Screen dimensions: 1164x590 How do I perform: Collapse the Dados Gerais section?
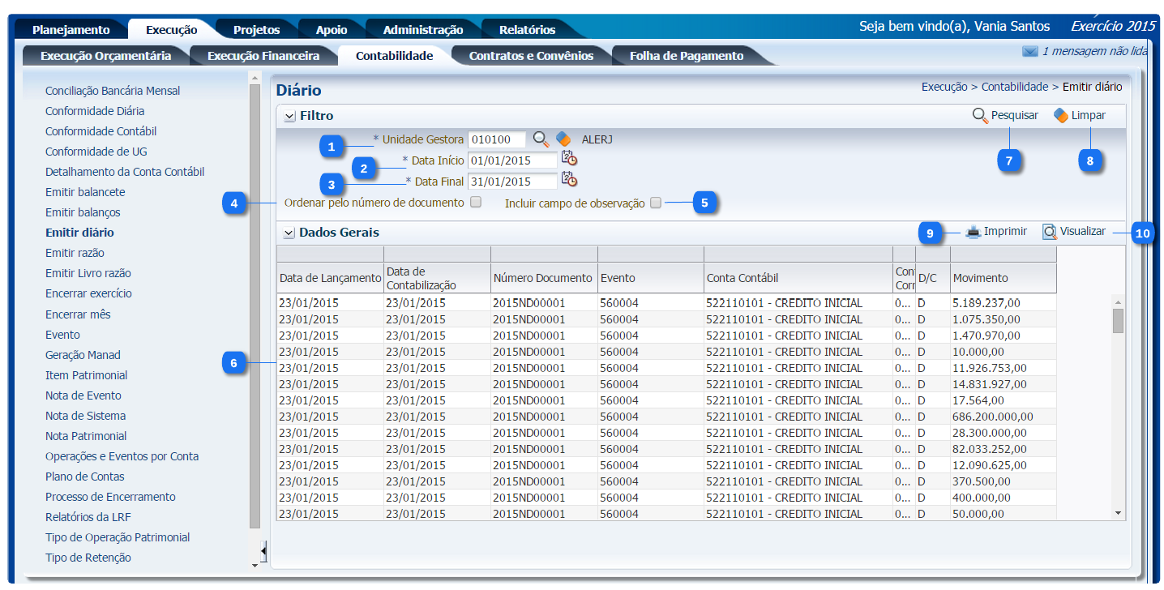pyautogui.click(x=289, y=233)
